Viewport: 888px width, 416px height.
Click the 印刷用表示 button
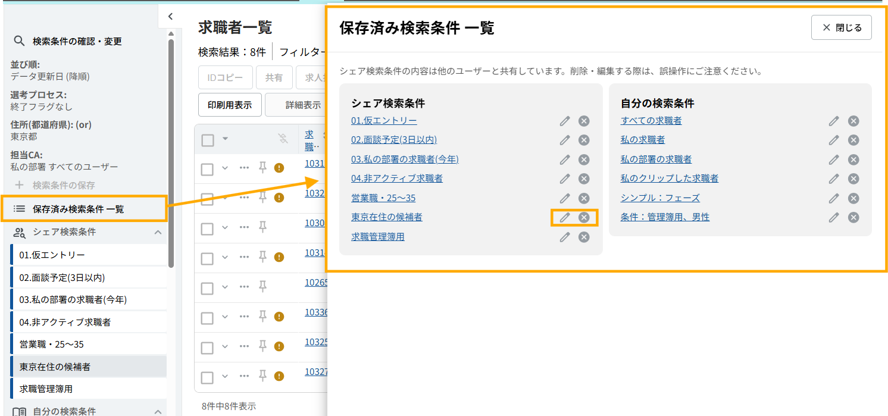pos(229,105)
